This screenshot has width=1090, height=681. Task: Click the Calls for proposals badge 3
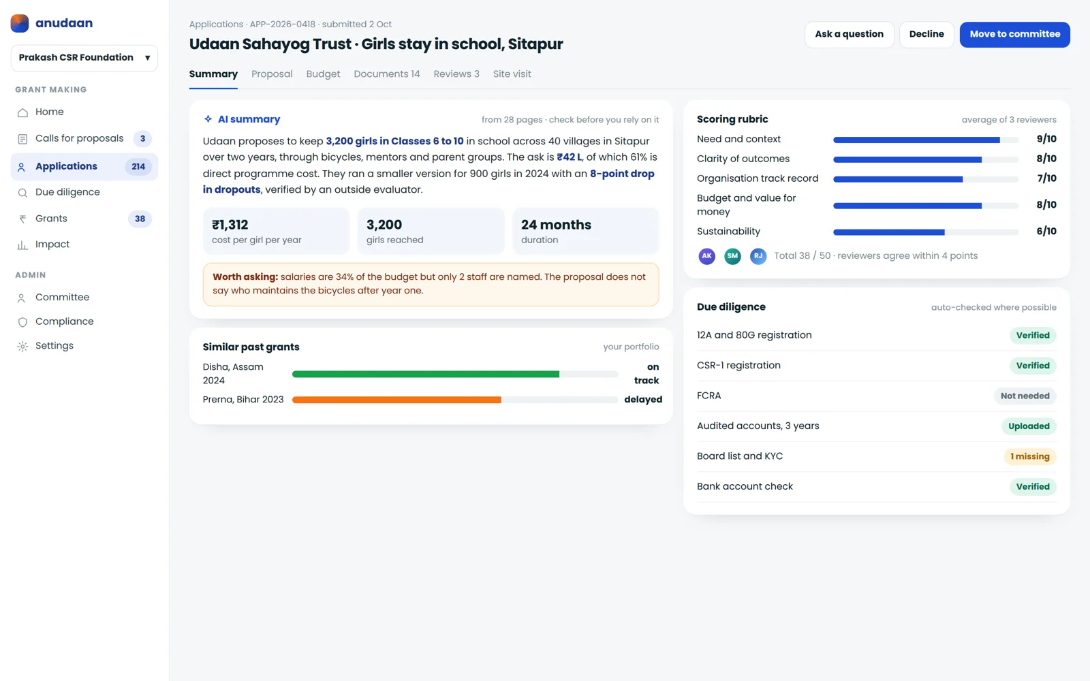click(142, 139)
